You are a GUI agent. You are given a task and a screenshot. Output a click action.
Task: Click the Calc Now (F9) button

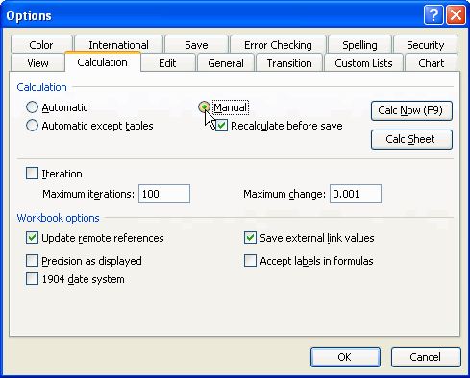tap(411, 110)
